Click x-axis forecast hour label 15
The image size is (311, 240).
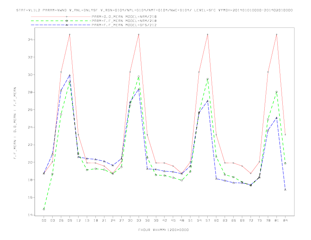tap(87, 220)
